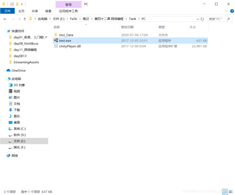Open the help question mark icon
Screen dimensions: 235x195
(232, 11)
